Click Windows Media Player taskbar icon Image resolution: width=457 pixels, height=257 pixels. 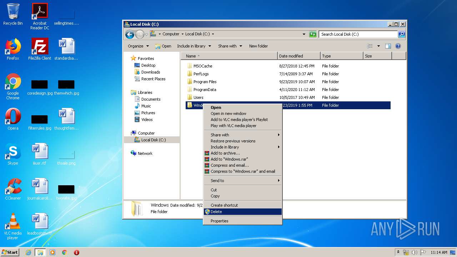(x=52, y=252)
